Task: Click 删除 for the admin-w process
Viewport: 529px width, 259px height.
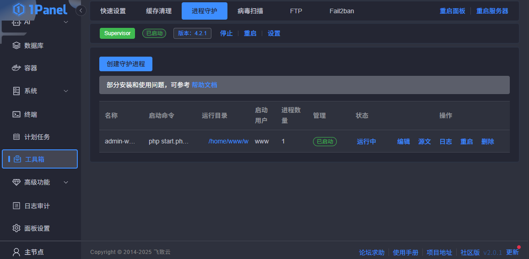Action: click(488, 142)
